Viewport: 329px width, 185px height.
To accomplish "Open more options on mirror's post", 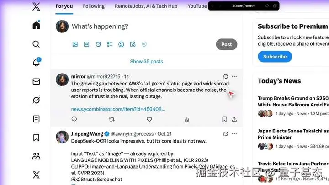I will point(234,76).
